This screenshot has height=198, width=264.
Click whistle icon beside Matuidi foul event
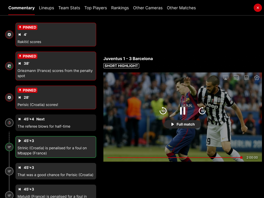click(9, 195)
